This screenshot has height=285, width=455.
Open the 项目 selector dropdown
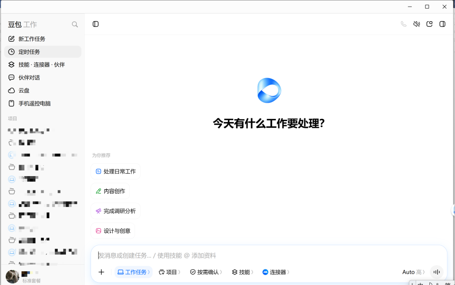(170, 272)
